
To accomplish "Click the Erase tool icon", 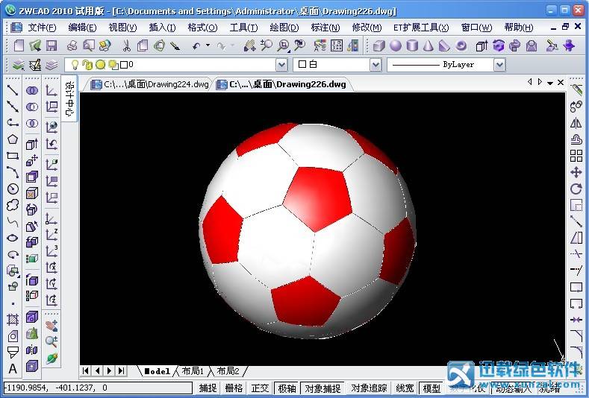I will click(576, 90).
